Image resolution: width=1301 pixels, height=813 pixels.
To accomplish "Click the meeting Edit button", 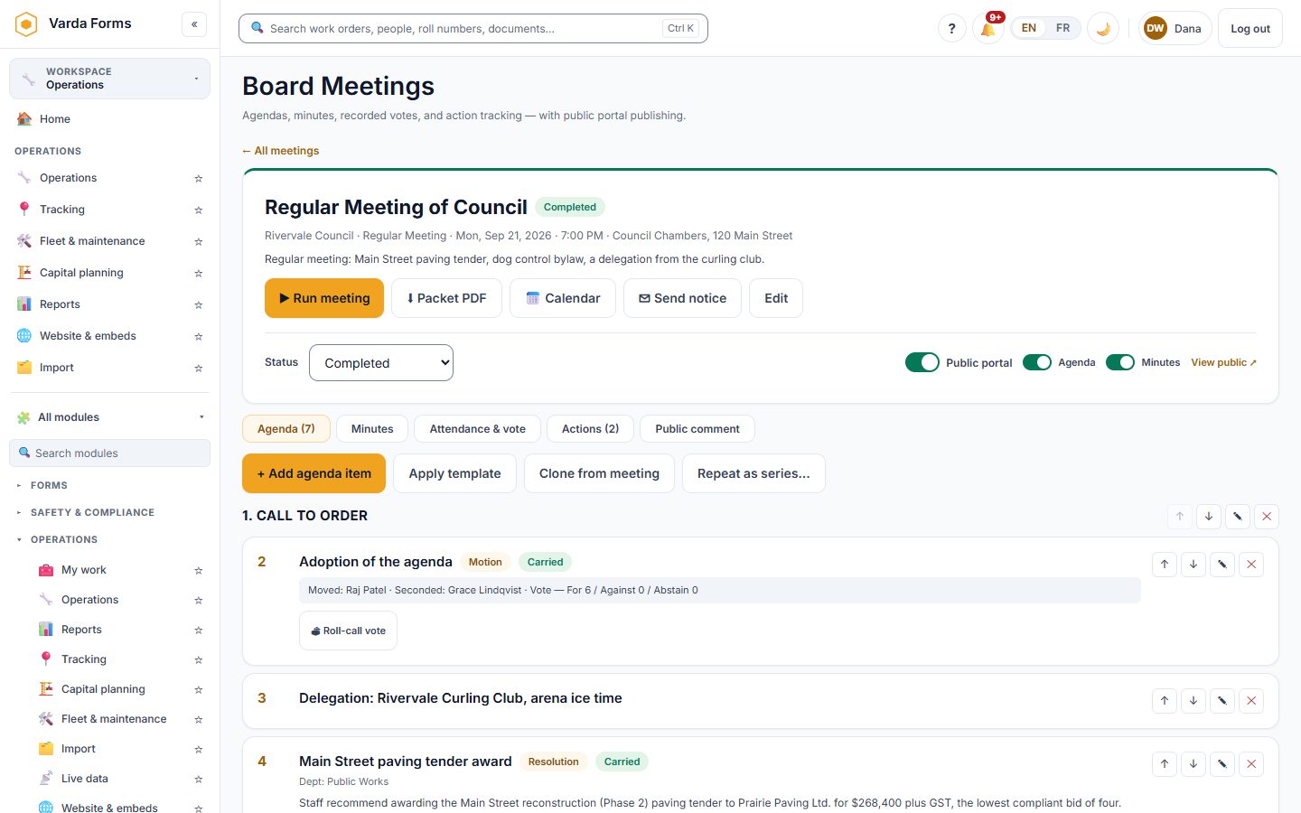I will [776, 298].
